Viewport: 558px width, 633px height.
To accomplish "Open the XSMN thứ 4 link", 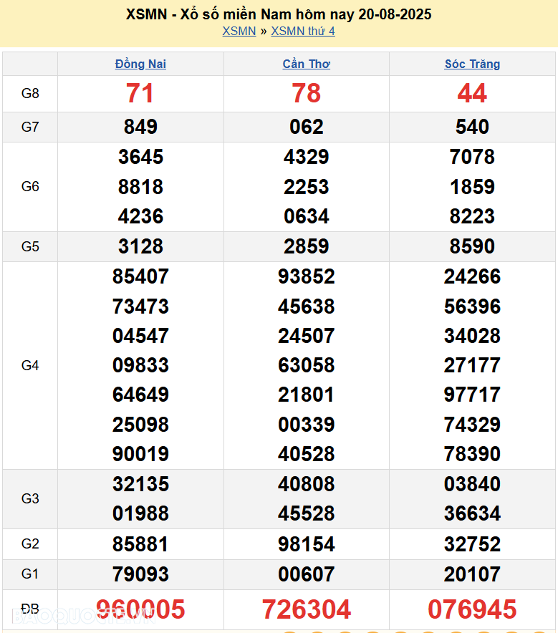I will pos(302,31).
